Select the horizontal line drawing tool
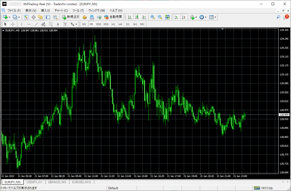The width and height of the screenshot is (291, 191). pyautogui.click(x=29, y=24)
